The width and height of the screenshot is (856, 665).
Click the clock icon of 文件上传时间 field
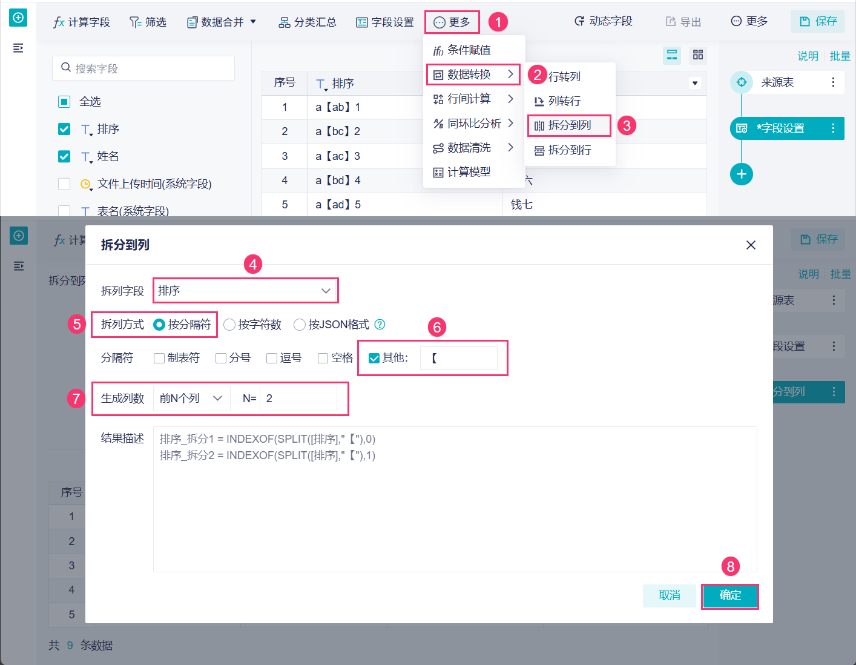click(85, 184)
